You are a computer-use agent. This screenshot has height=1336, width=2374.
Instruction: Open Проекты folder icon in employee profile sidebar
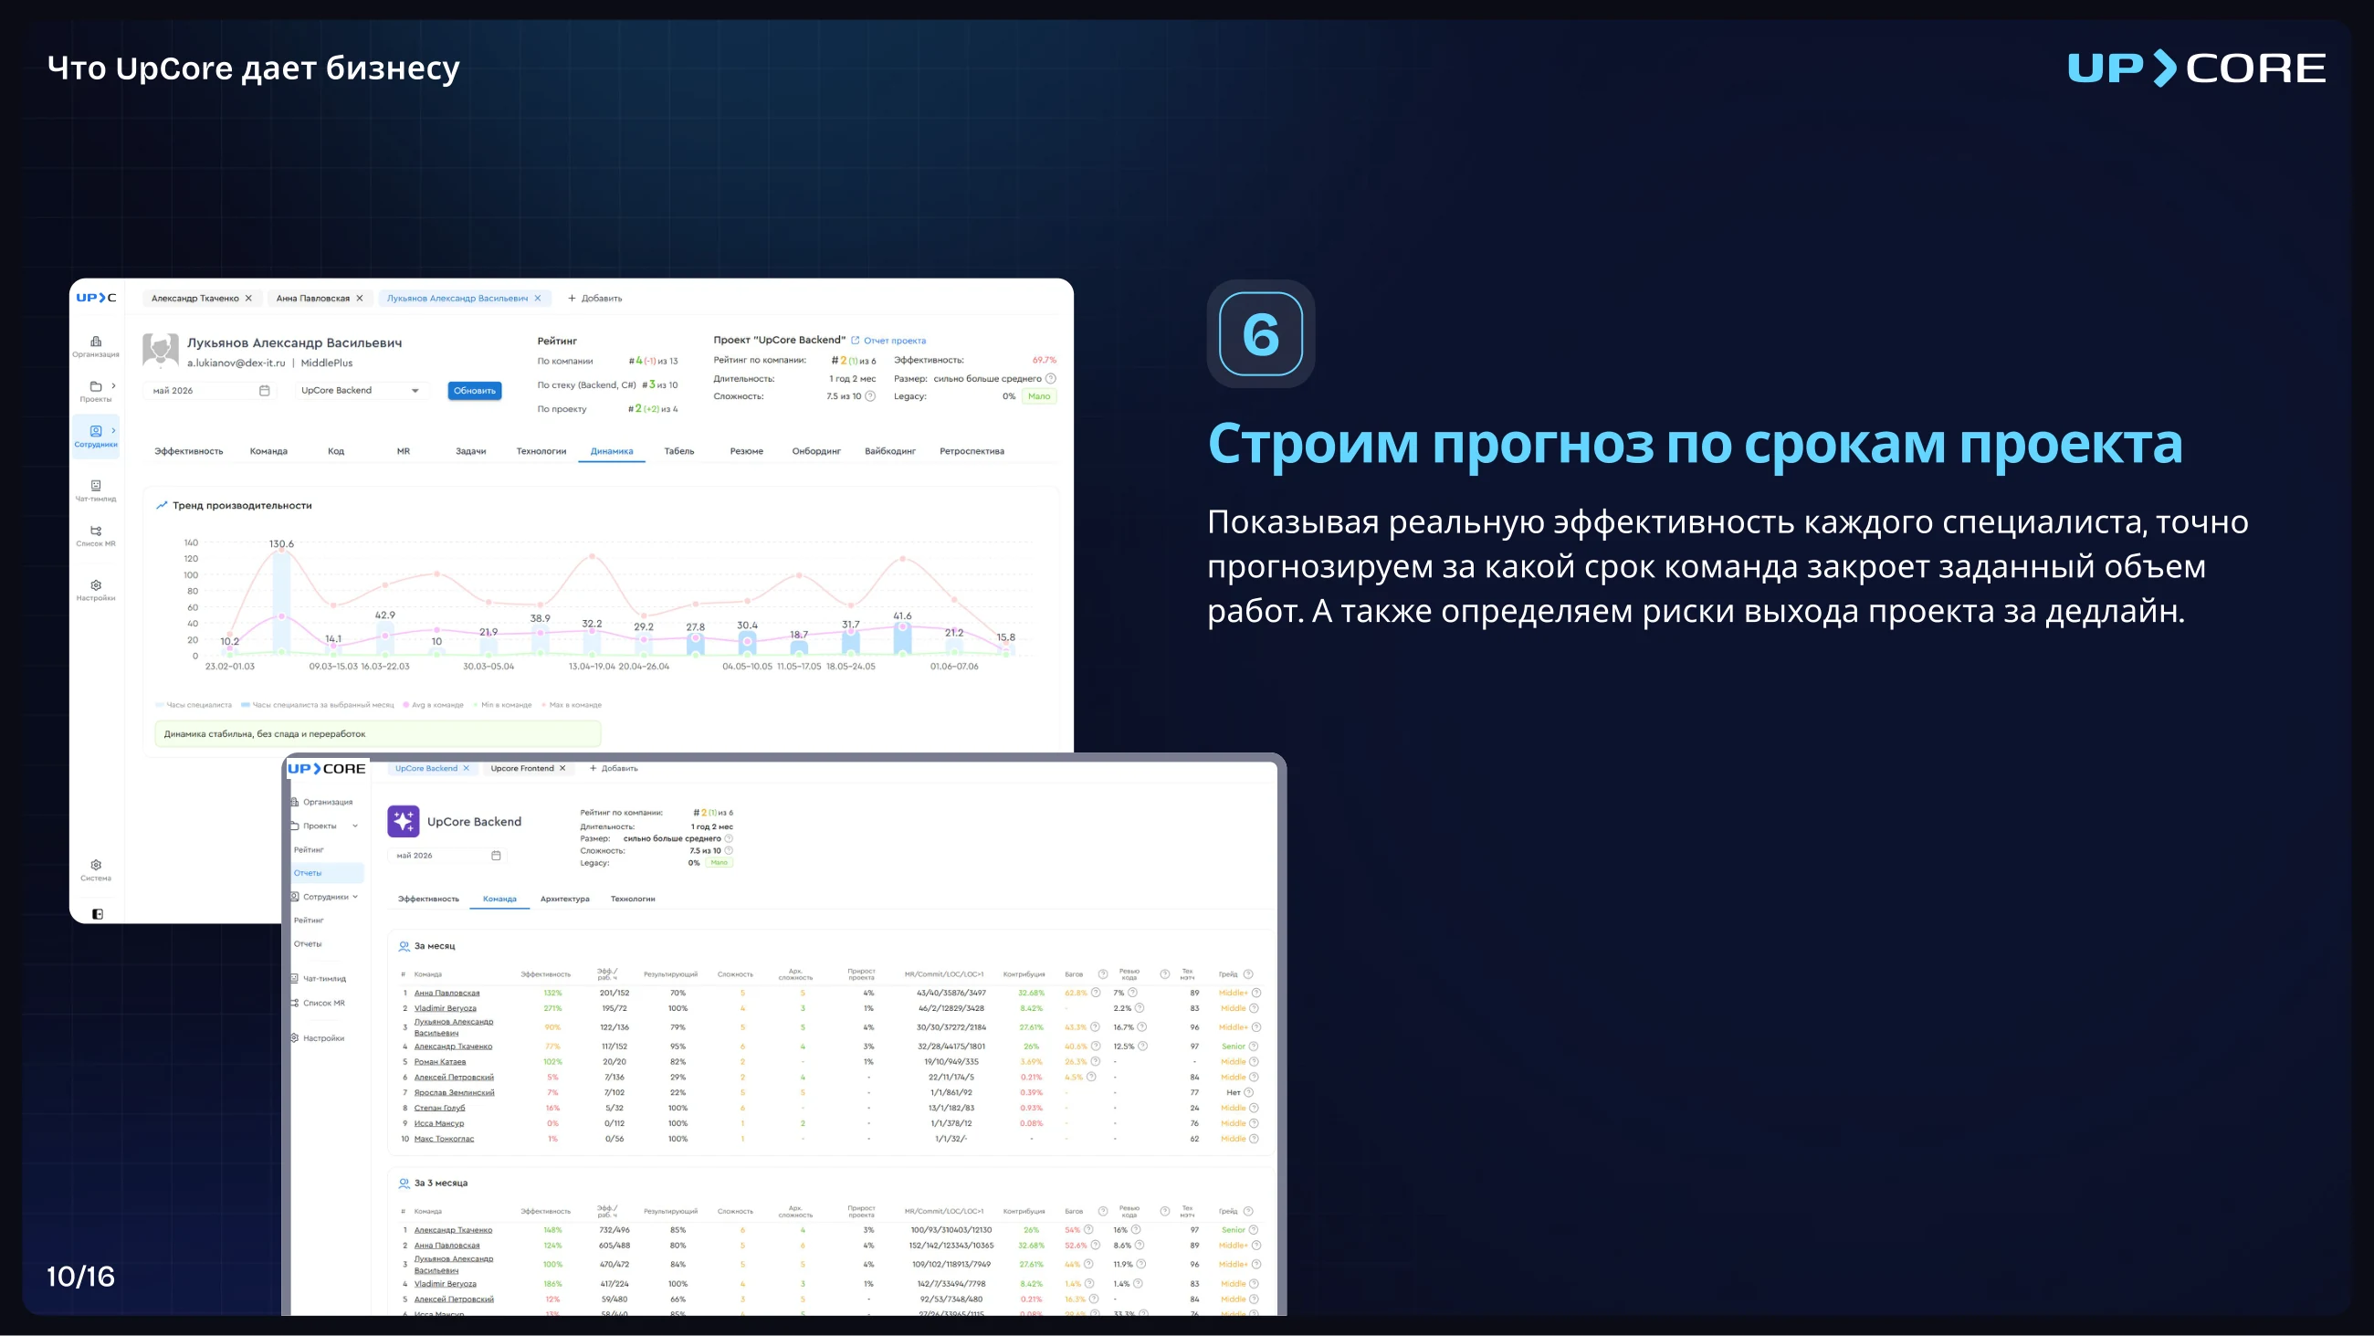96,386
